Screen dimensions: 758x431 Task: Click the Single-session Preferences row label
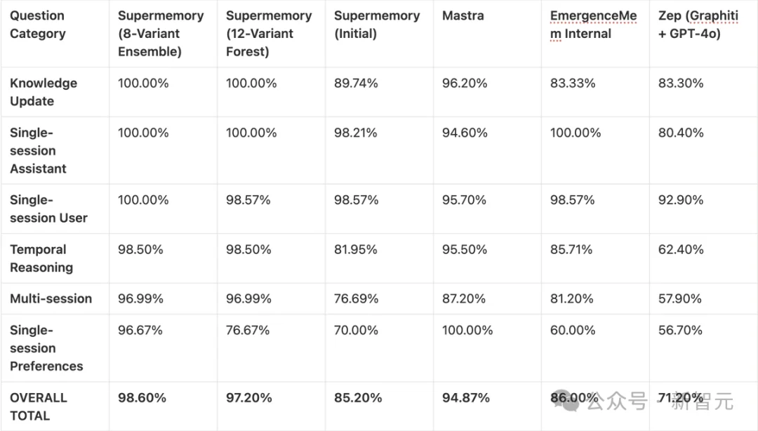pyautogui.click(x=46, y=348)
